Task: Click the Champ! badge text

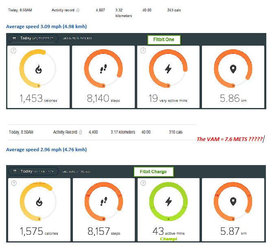Action: point(169,239)
